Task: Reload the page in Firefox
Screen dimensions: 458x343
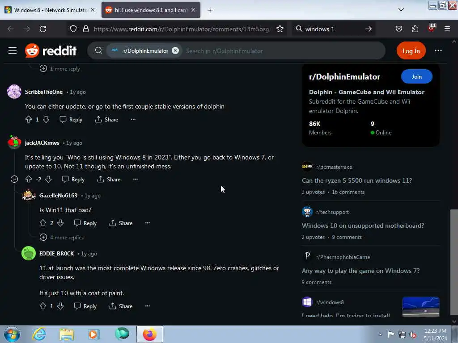Action: (43, 29)
